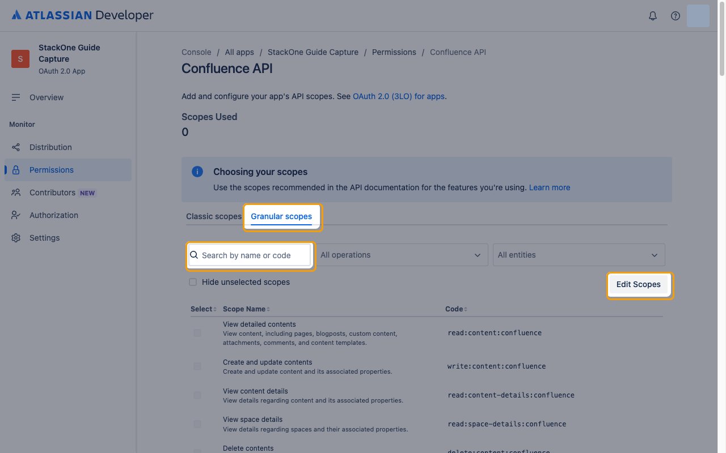Click the Overview menu icon
The image size is (726, 453).
(x=16, y=97)
